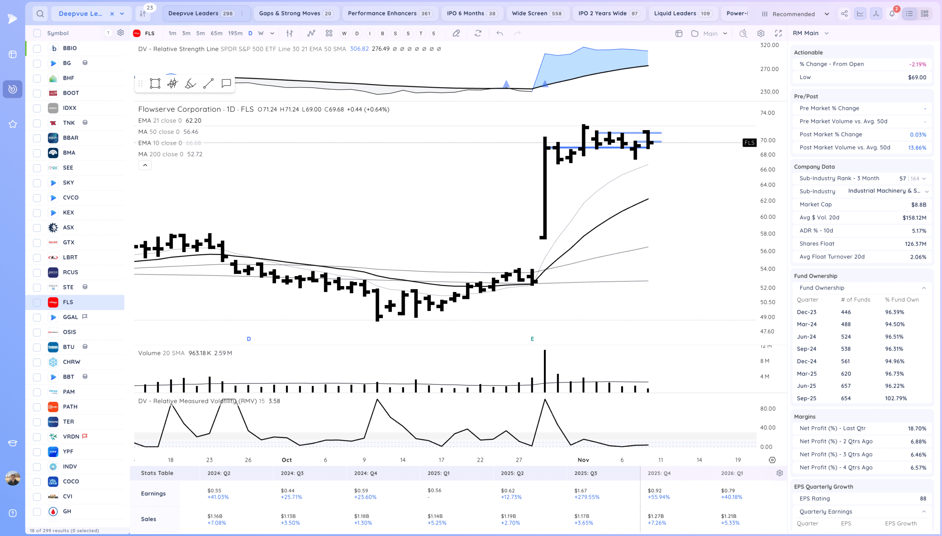Image resolution: width=942 pixels, height=536 pixels.
Task: Select the trend line drawing tool
Action: point(208,83)
